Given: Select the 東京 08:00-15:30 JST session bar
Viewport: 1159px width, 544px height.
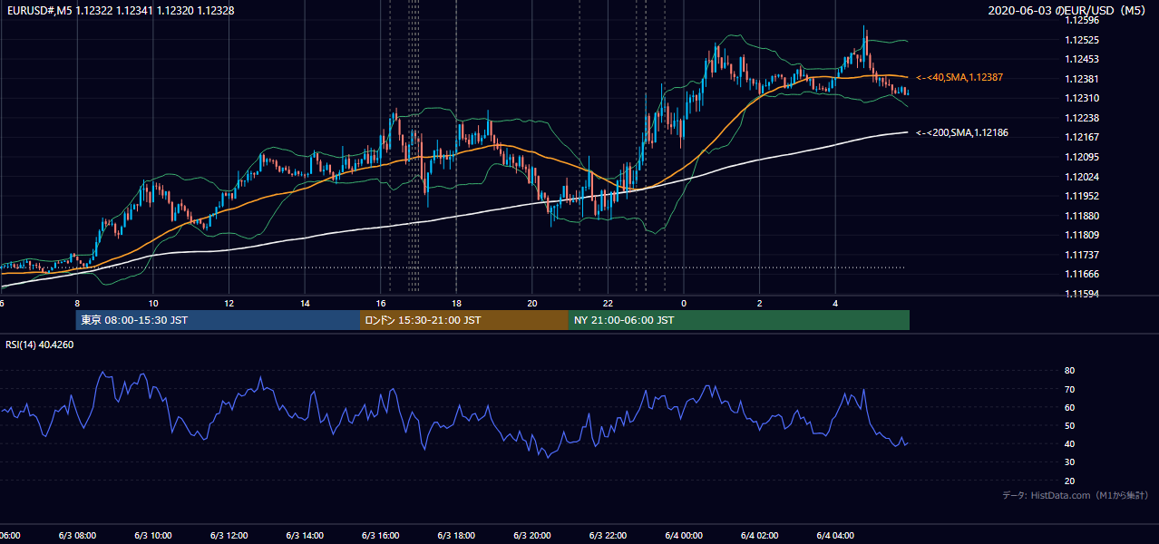Looking at the screenshot, I should click(218, 320).
